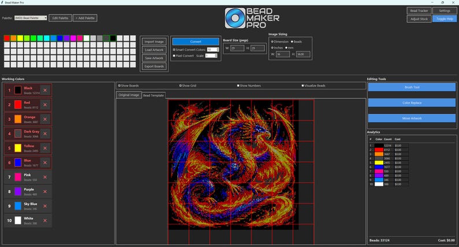Remove Orange from working colors
Image resolution: width=459 pixels, height=247 pixels.
pyautogui.click(x=45, y=119)
